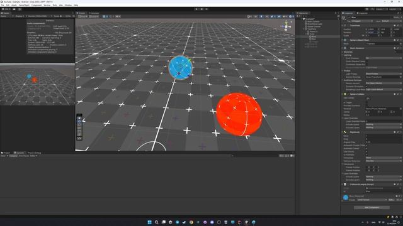The height and width of the screenshot is (226, 403).
Task: Switch to the Project tab
Action: click(x=6, y=153)
